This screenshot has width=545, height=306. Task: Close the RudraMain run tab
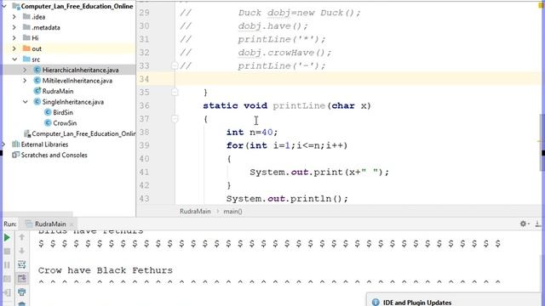click(x=72, y=224)
